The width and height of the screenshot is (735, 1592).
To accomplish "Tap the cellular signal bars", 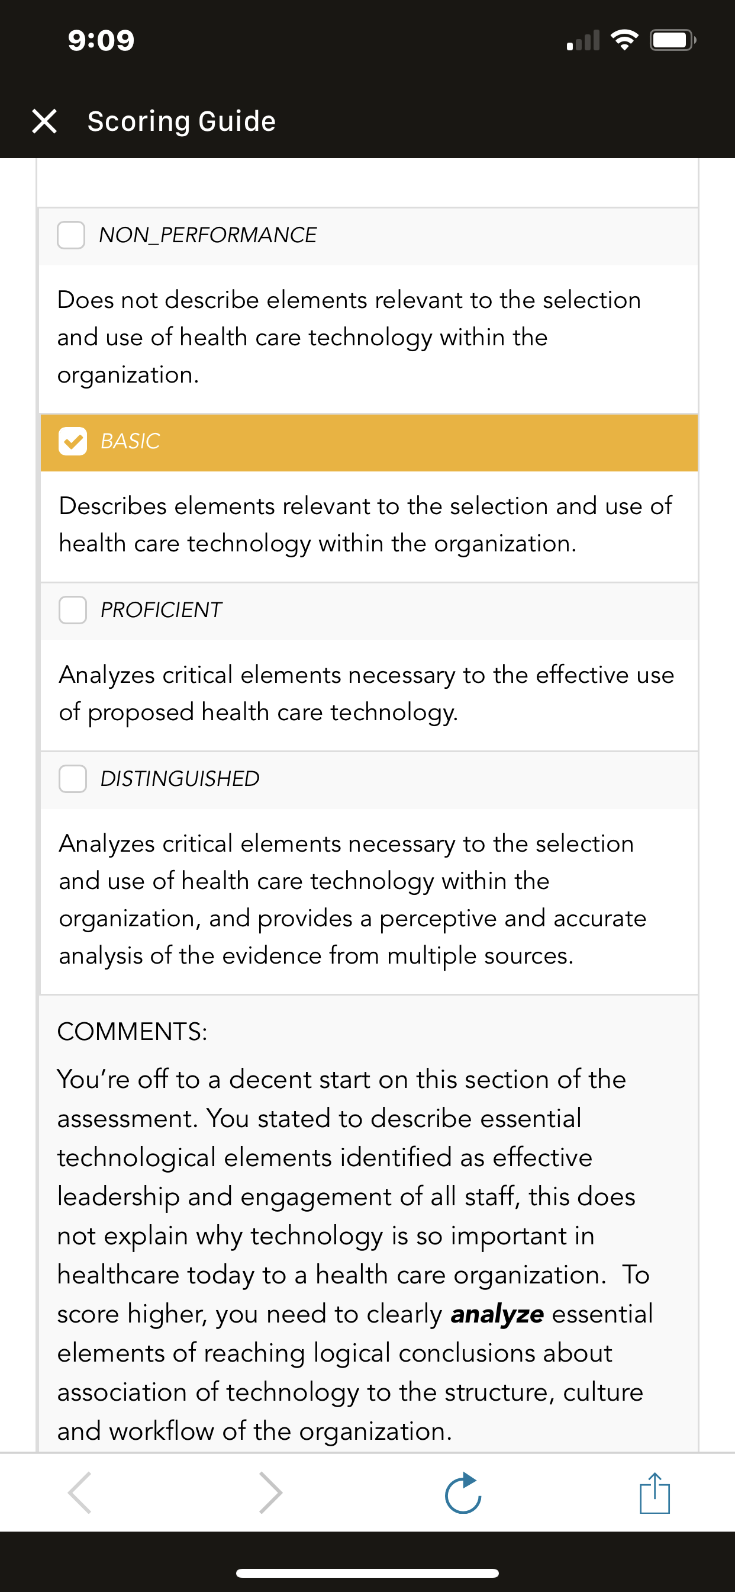I will (583, 41).
